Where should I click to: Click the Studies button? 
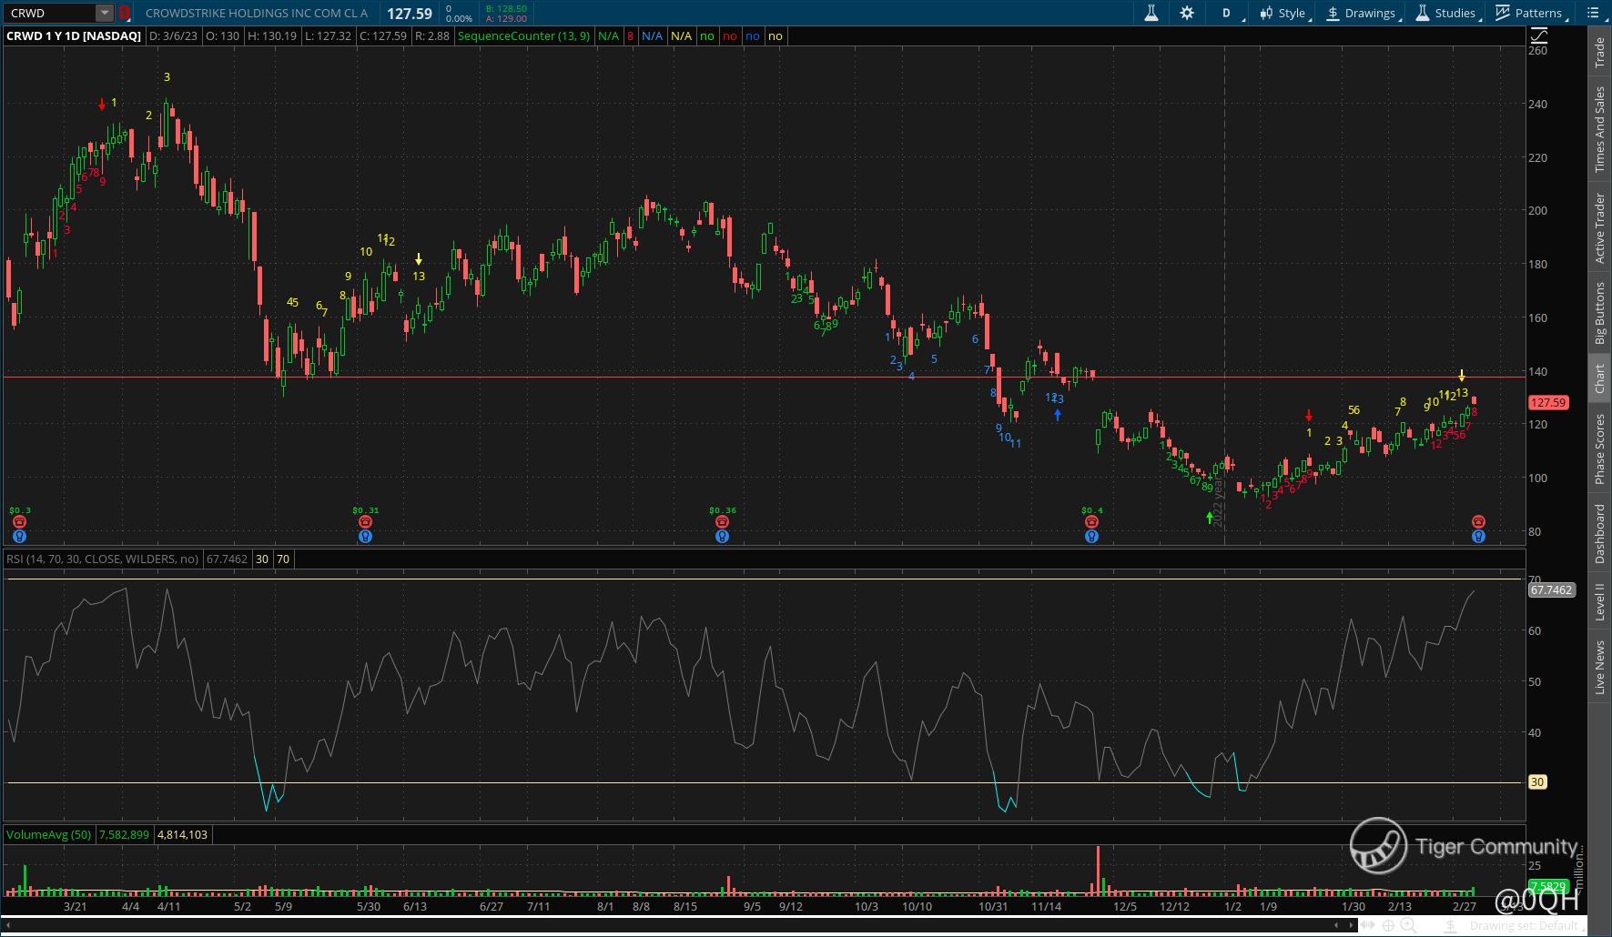click(x=1445, y=13)
